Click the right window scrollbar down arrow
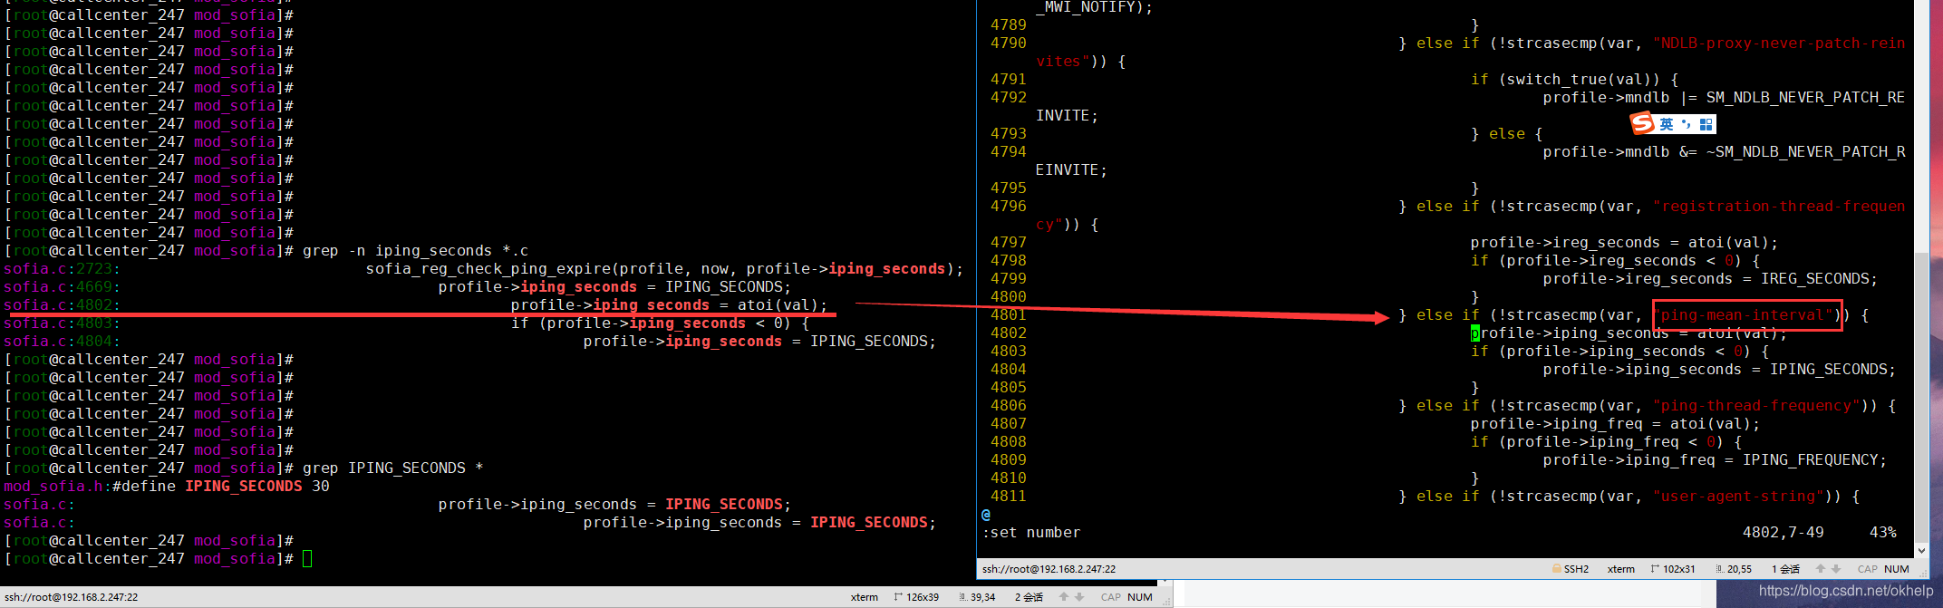Image resolution: width=1943 pixels, height=608 pixels. (x=1922, y=550)
